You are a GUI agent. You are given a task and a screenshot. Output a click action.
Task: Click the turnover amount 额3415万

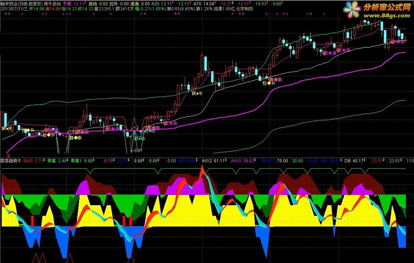pyautogui.click(x=125, y=9)
